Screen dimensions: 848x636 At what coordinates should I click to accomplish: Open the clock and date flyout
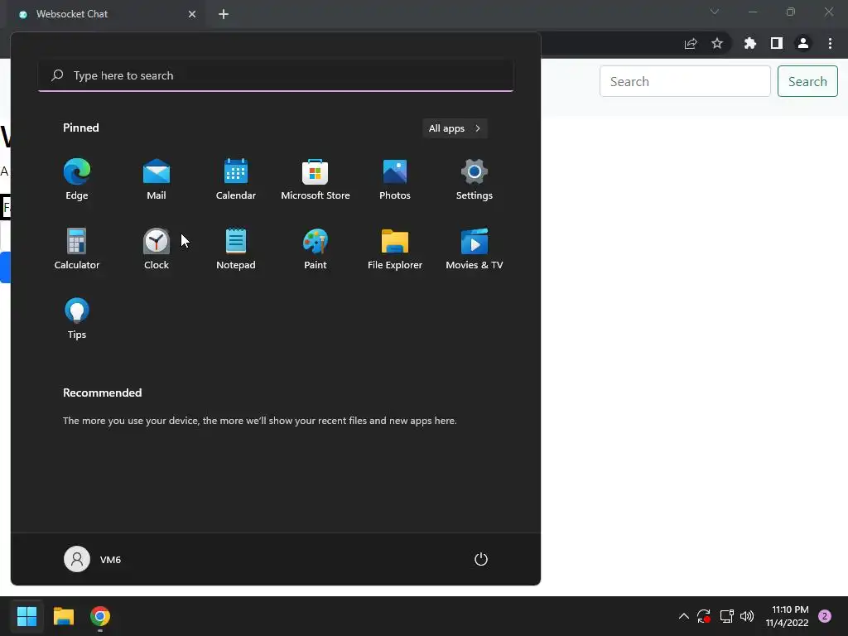[787, 616]
